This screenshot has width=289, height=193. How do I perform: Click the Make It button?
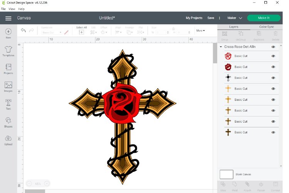point(264,18)
